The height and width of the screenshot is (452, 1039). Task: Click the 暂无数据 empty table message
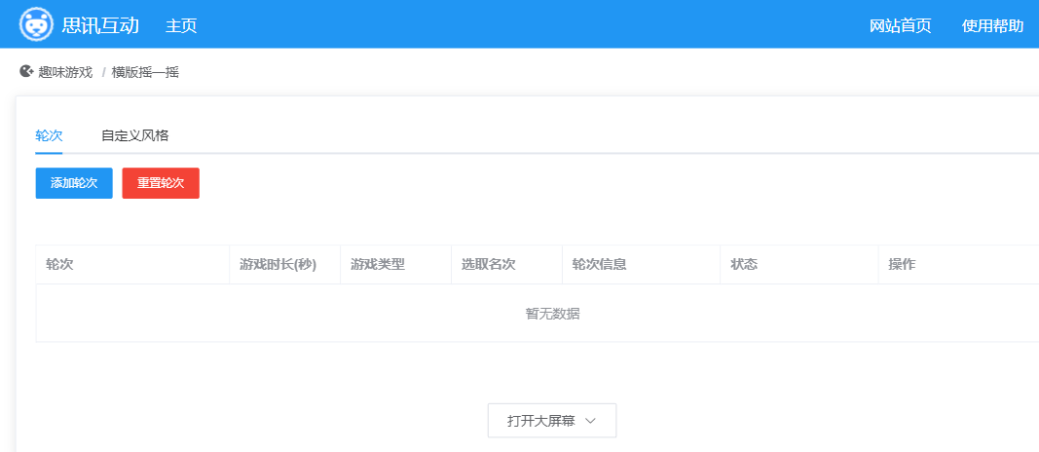coord(553,314)
